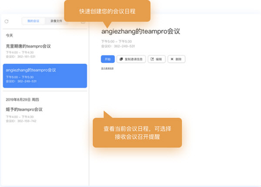Switch to the 我的会议 tab

pyautogui.click(x=33, y=21)
